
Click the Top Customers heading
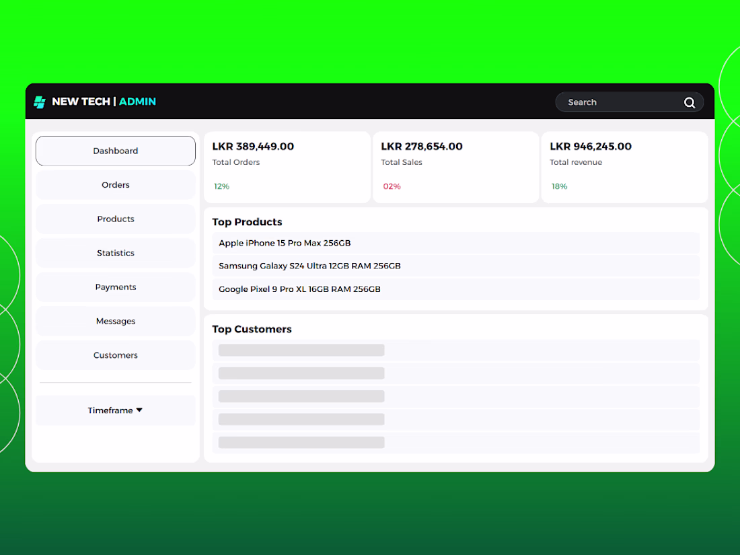tap(252, 329)
